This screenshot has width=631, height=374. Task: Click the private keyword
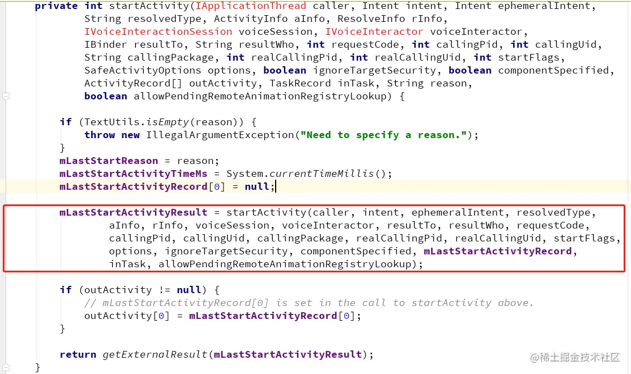coord(56,6)
